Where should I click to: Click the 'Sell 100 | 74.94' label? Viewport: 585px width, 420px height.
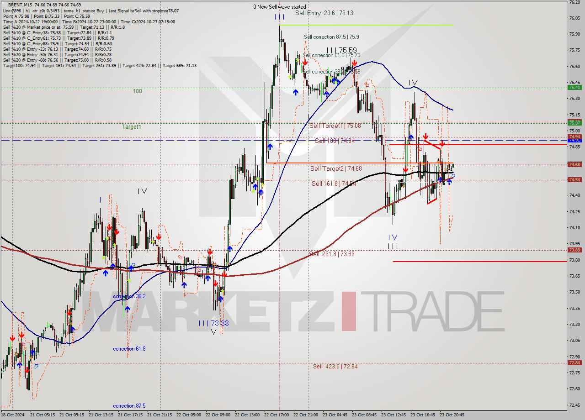tap(335, 141)
